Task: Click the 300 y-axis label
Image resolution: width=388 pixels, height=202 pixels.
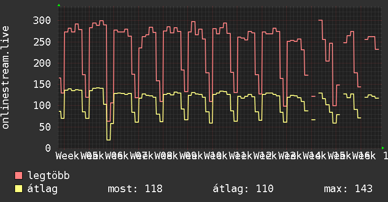Action: click(42, 21)
